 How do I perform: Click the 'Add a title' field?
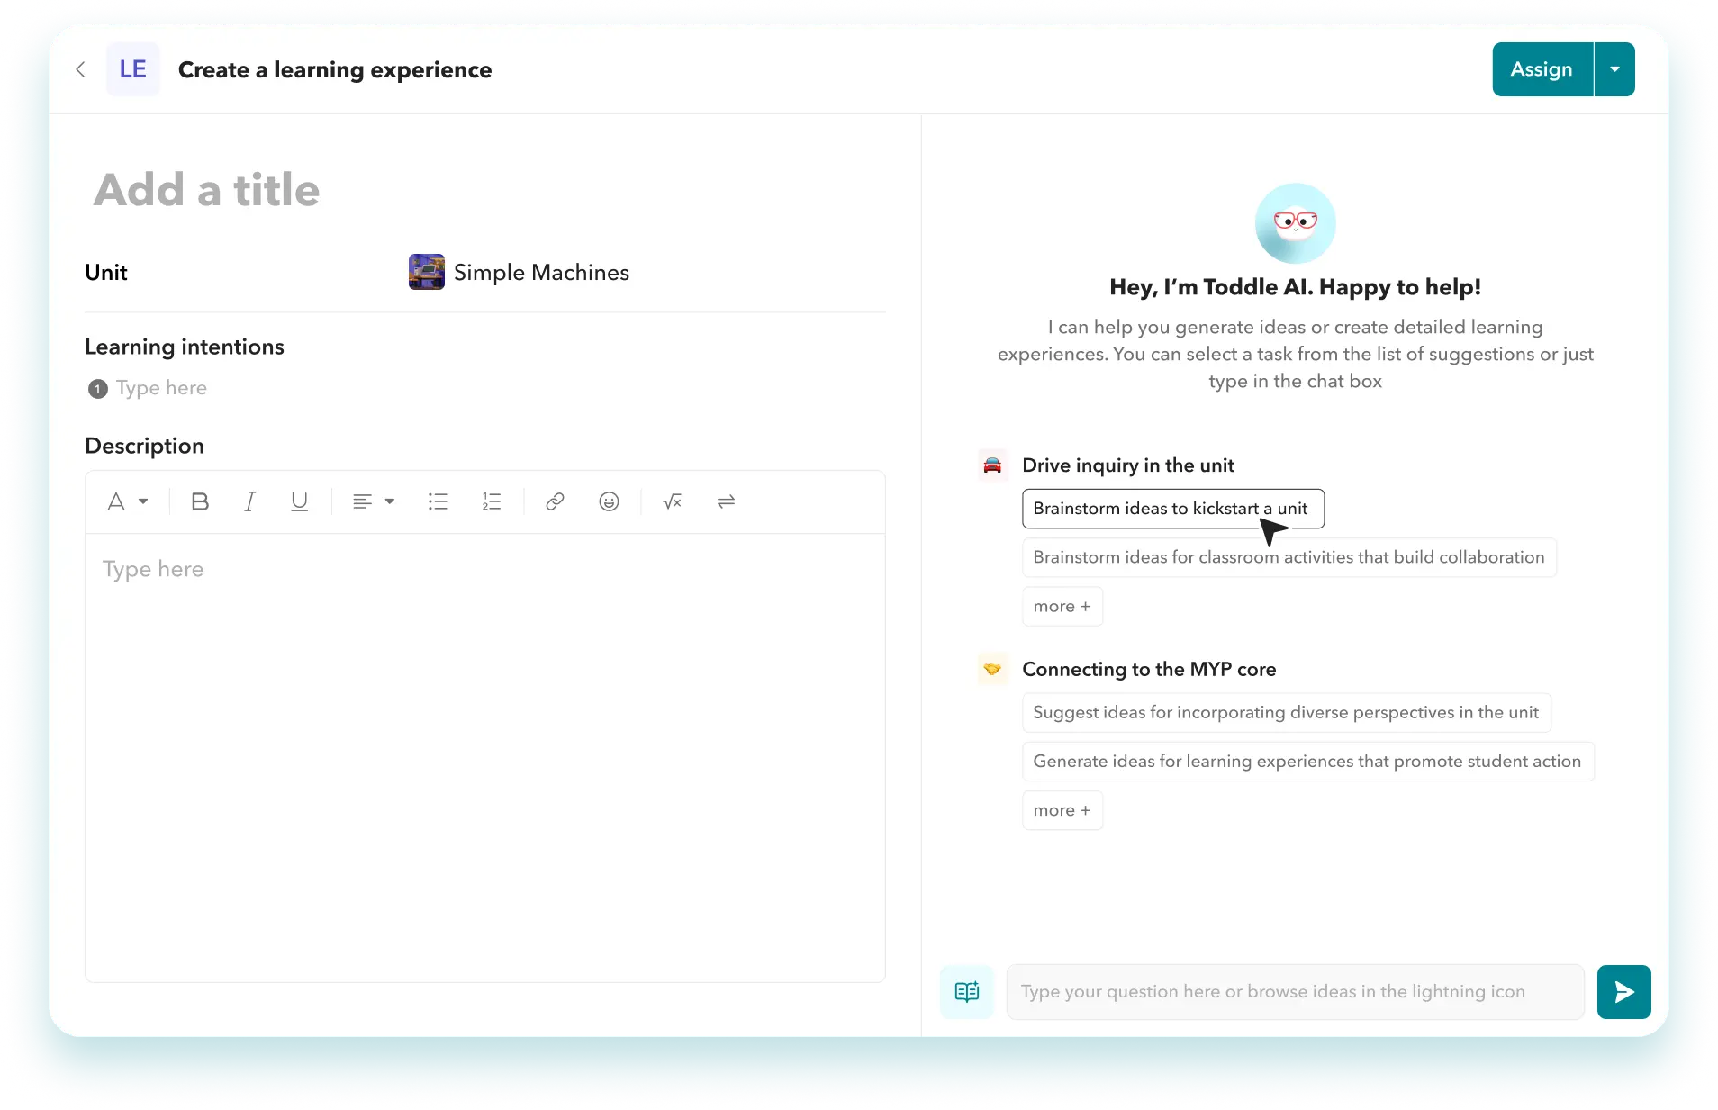click(x=207, y=190)
